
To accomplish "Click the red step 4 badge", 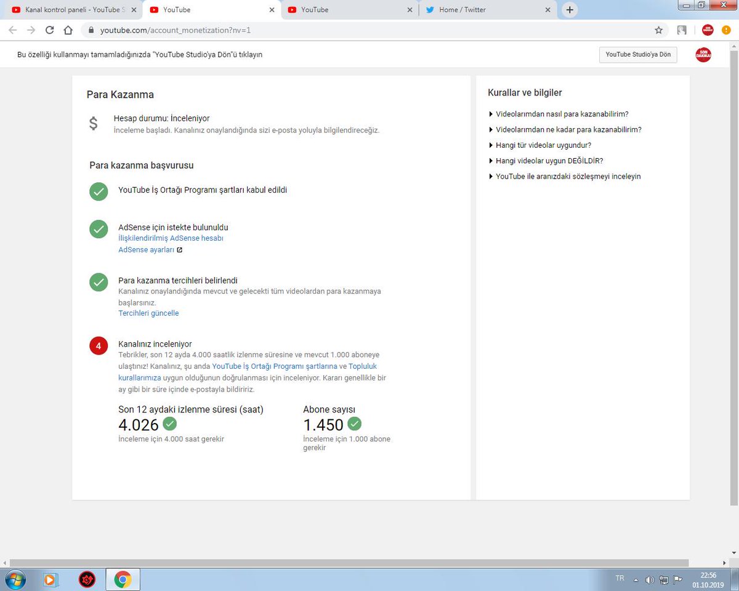I will [x=99, y=346].
